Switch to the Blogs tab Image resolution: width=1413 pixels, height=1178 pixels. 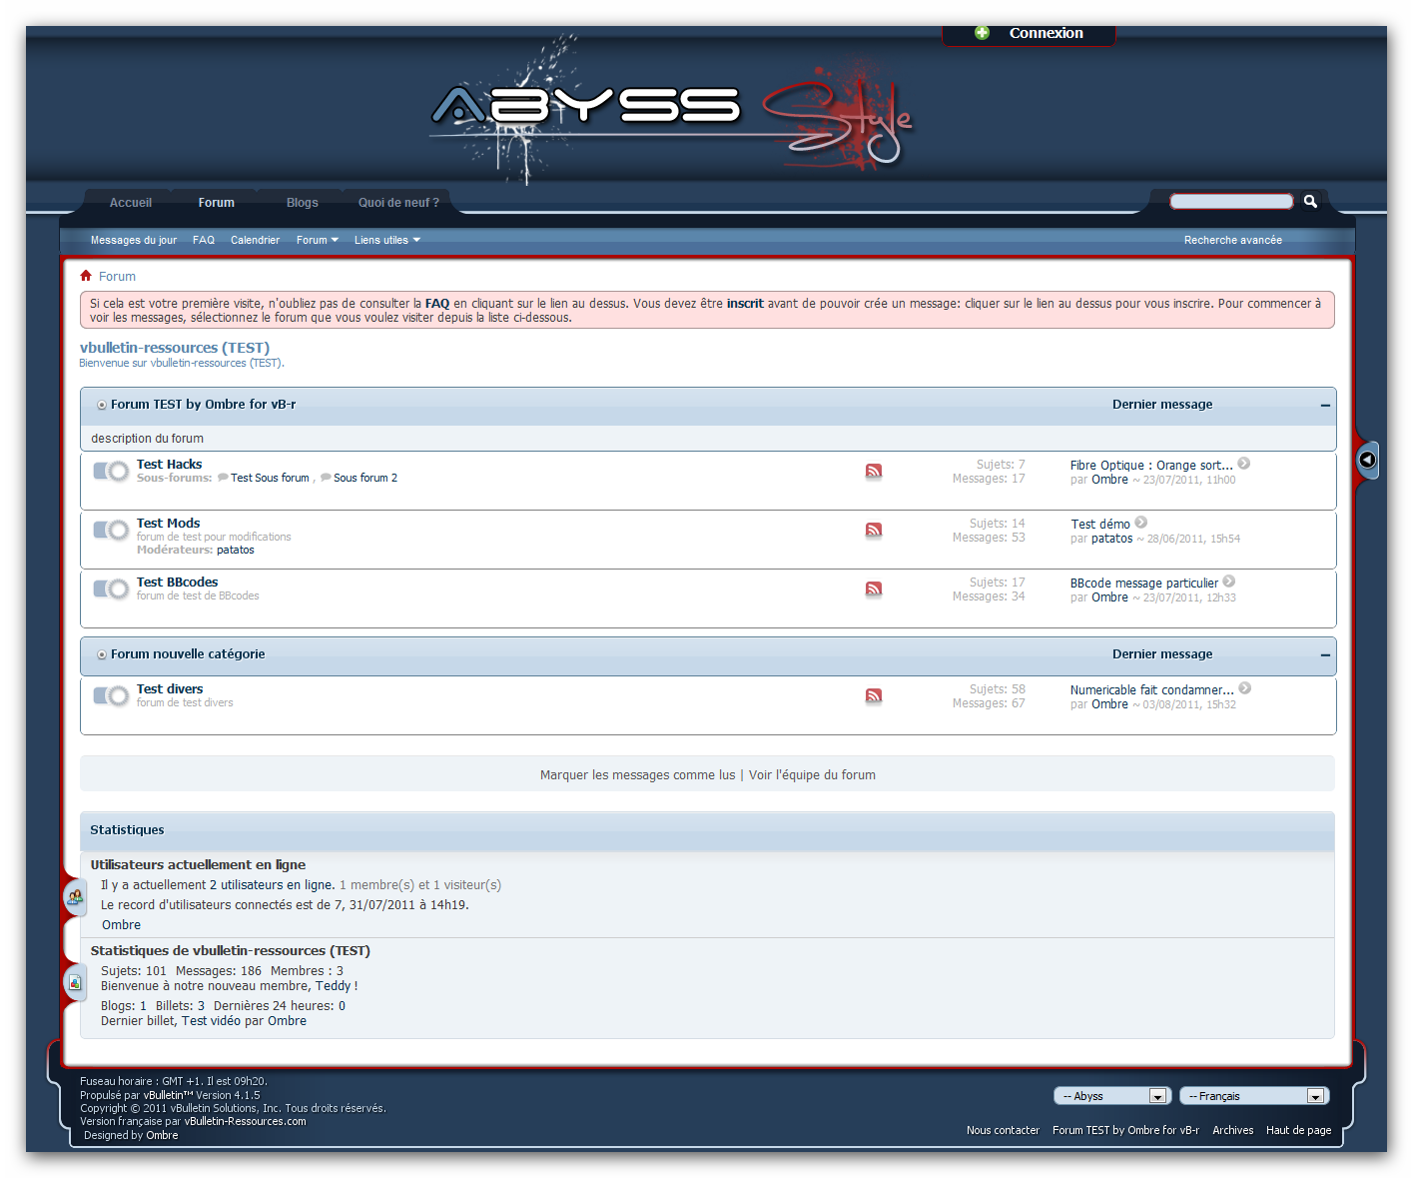click(303, 203)
